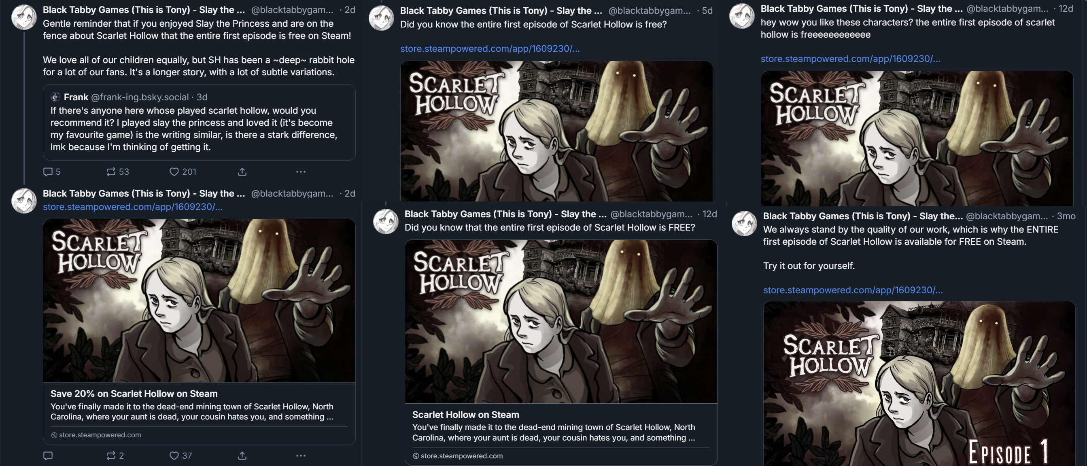Image resolution: width=1087 pixels, height=466 pixels.
Task: Open more options on 201-likes post
Action: [301, 172]
